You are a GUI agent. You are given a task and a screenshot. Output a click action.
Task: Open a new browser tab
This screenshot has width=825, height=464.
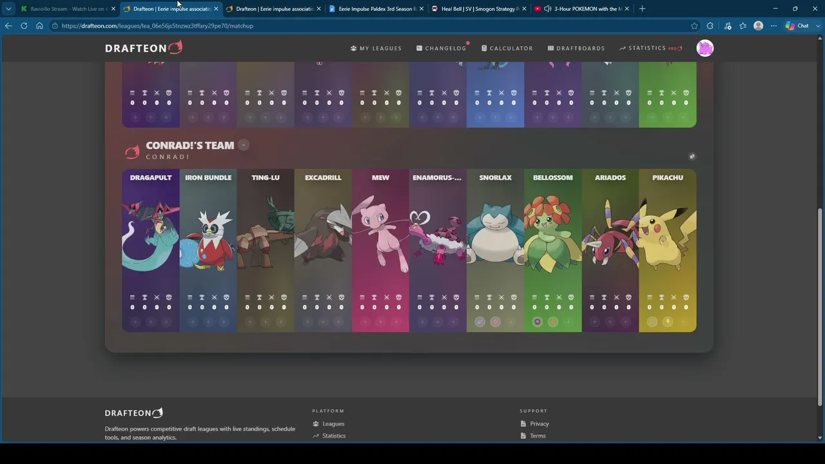(642, 8)
